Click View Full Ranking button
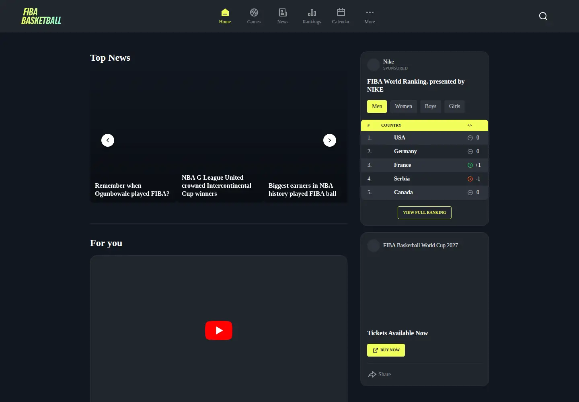579x402 pixels. pyautogui.click(x=425, y=213)
